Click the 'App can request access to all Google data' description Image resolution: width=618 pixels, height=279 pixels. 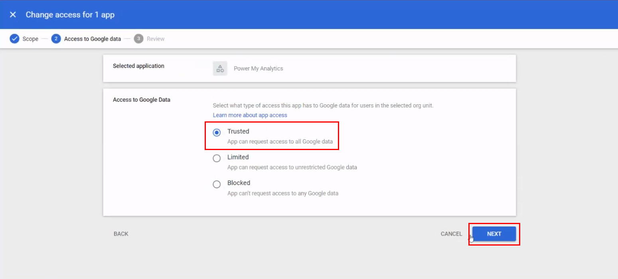coord(280,142)
